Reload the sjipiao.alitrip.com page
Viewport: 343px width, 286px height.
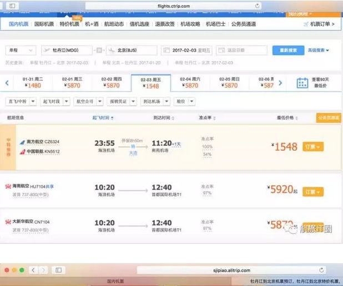[321, 270]
